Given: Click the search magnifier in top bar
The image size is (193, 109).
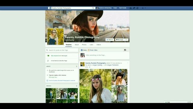Looking at the screenshot, I should (93, 8).
